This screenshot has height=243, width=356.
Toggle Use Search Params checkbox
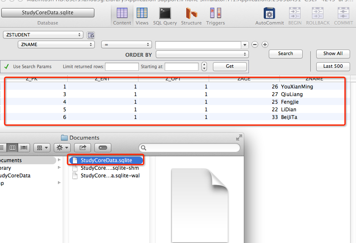click(6, 66)
